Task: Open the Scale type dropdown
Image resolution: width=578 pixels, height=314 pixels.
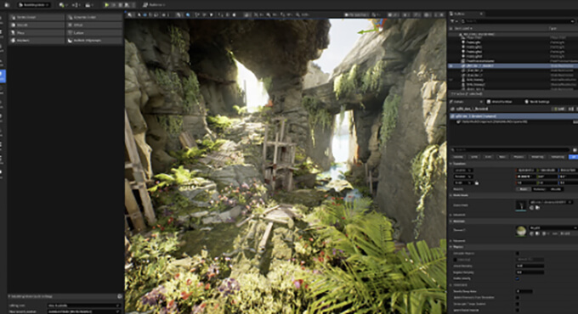Action: (462, 183)
